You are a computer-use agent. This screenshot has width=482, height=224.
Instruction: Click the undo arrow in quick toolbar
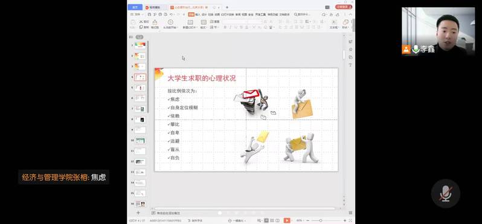pos(171,14)
